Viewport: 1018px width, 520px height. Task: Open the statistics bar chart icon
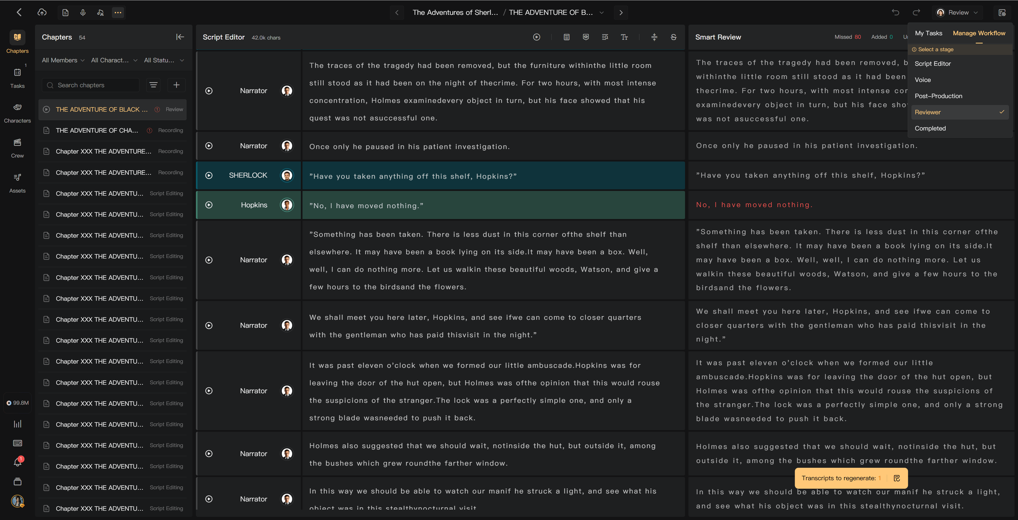tap(17, 424)
